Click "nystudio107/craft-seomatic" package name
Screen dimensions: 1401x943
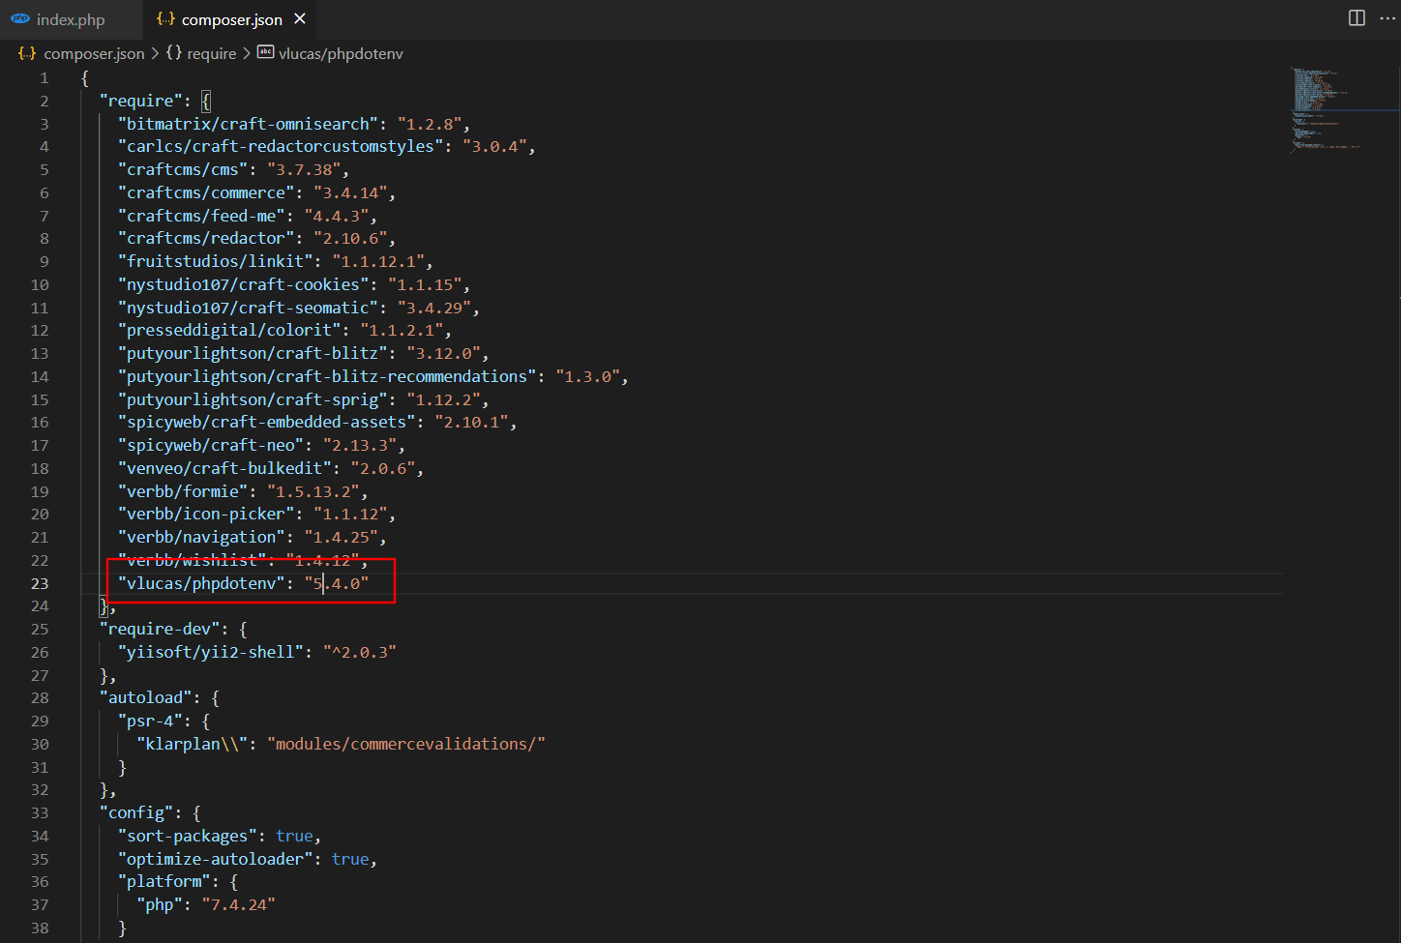pyautogui.click(x=249, y=308)
